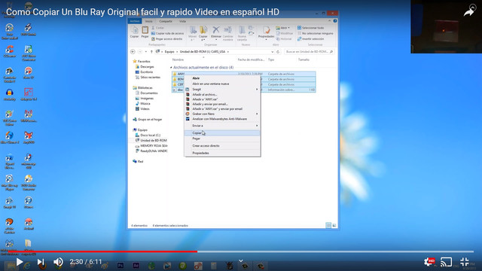Click the Copiar ribbon icon in Portapapeles

134,32
